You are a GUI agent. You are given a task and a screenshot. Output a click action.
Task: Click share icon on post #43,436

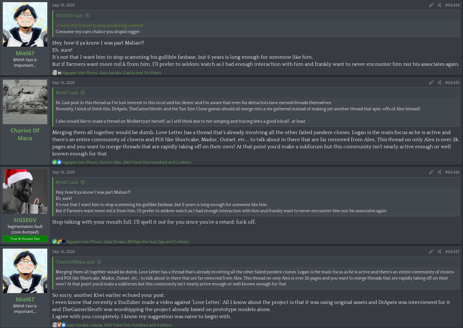pyautogui.click(x=439, y=172)
